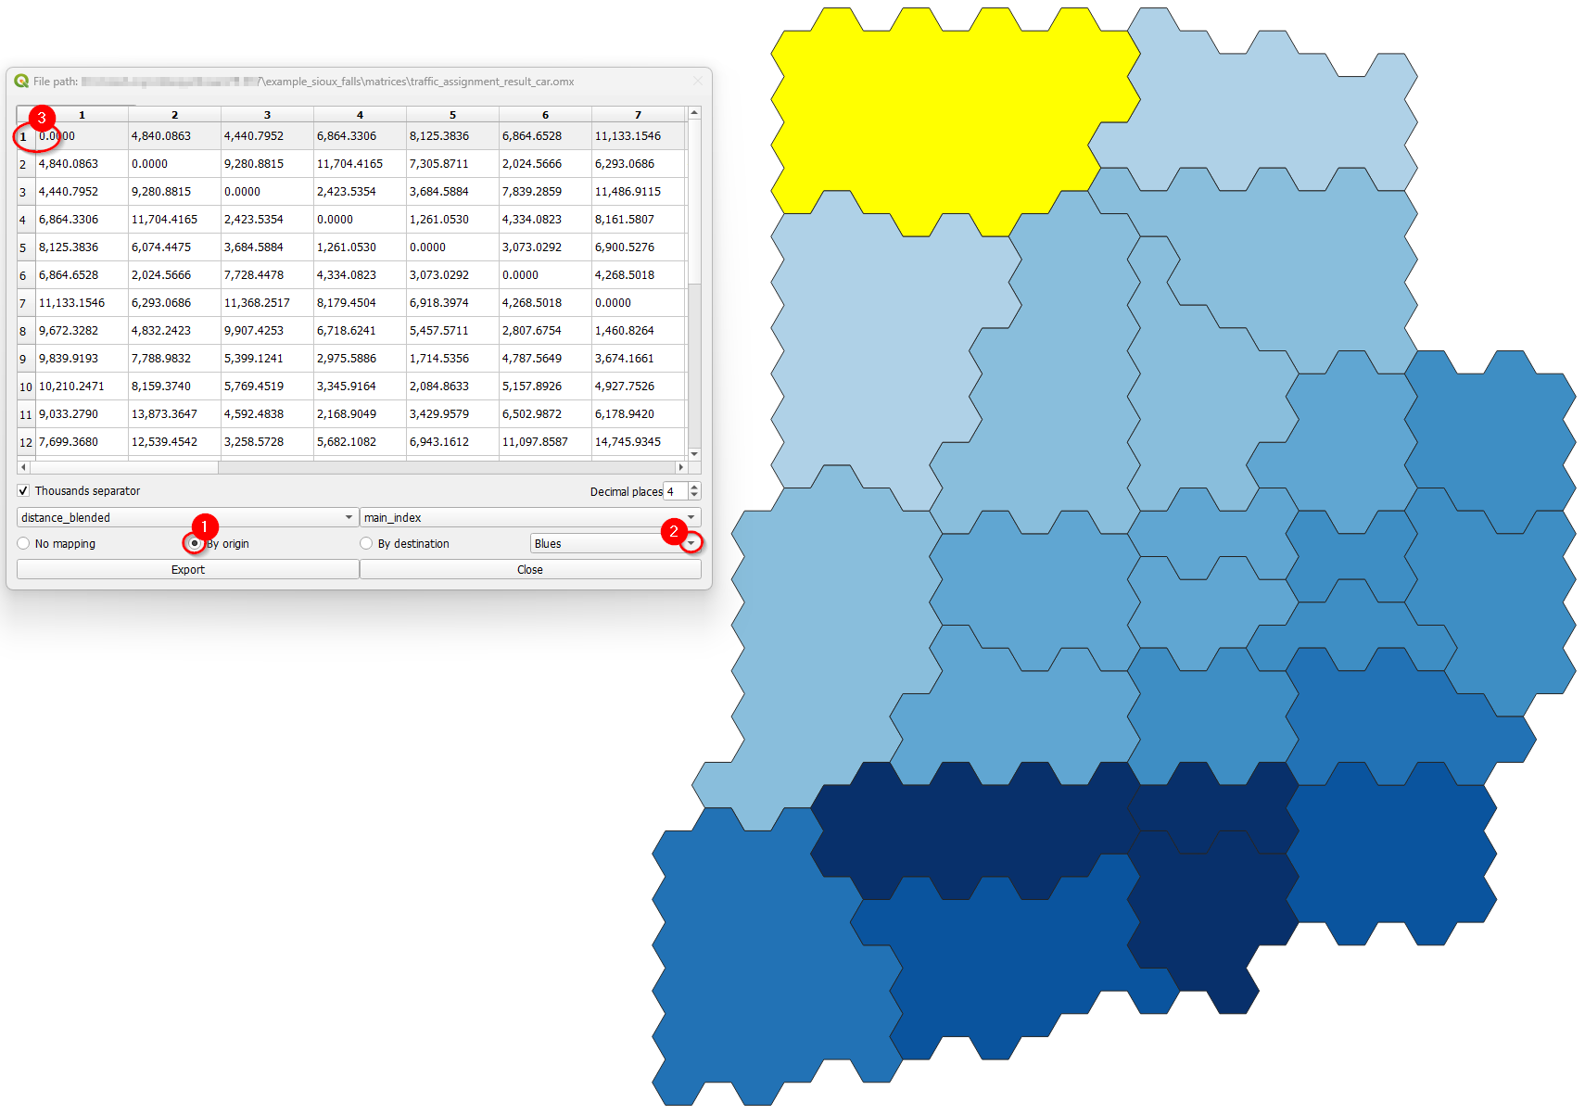Click inside the Decimal places value field
The height and width of the screenshot is (1115, 1585).
pyautogui.click(x=677, y=490)
